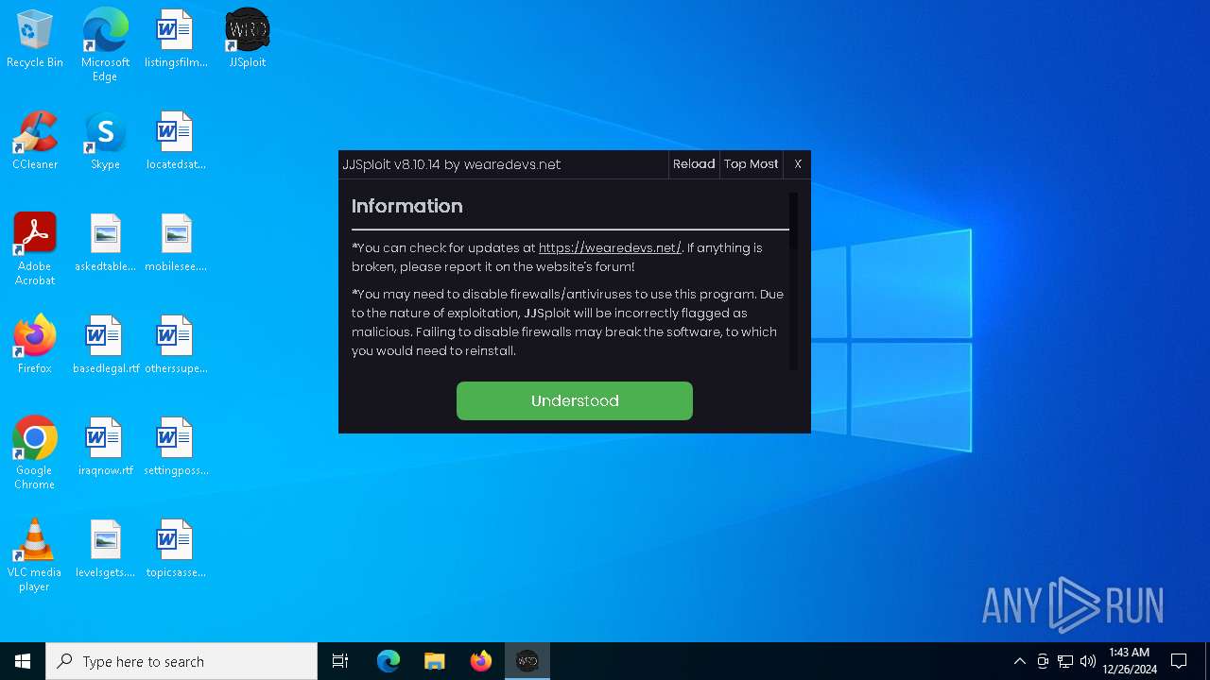Select the CCleaner desktop shortcut
This screenshot has height=680, width=1210.
35,142
